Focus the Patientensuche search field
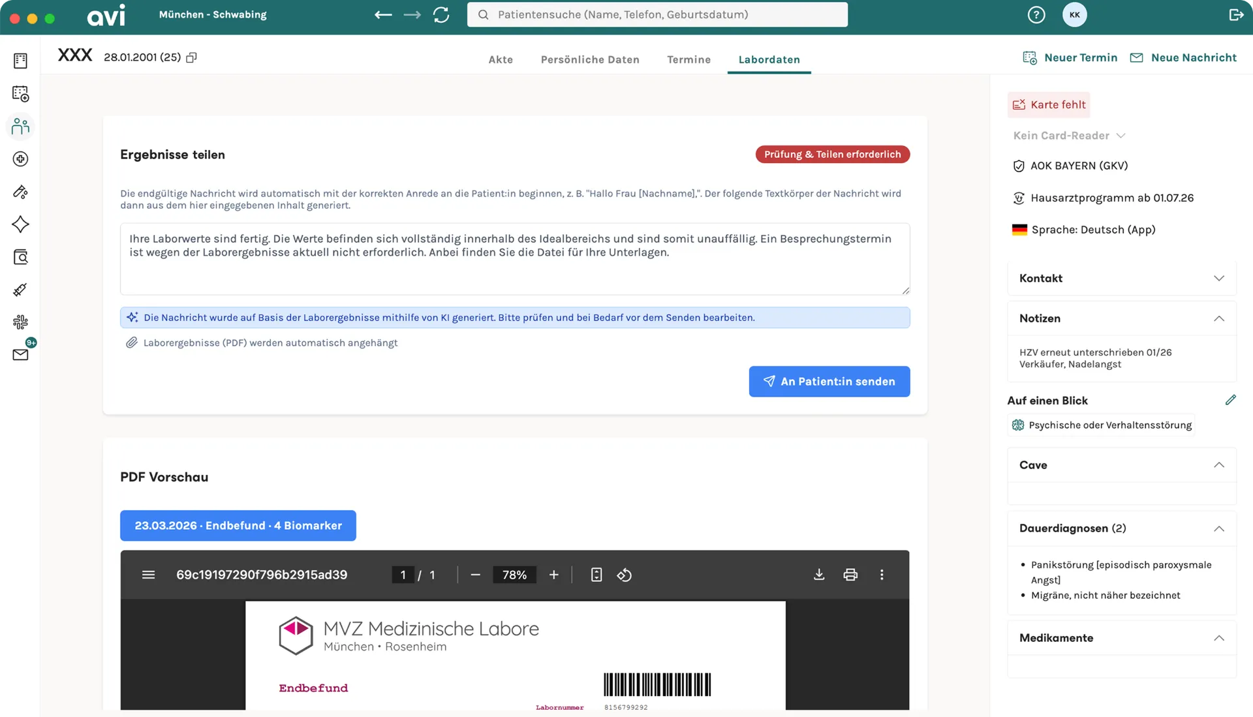 [657, 14]
